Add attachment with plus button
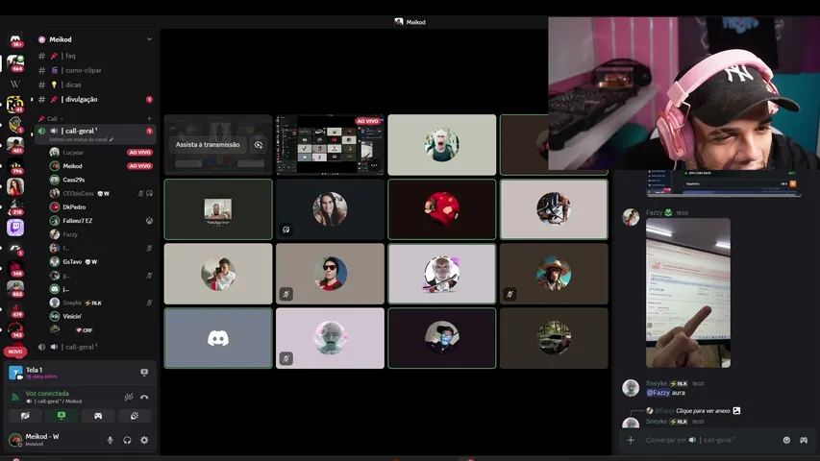Viewport: 820px width, 461px height. point(631,440)
